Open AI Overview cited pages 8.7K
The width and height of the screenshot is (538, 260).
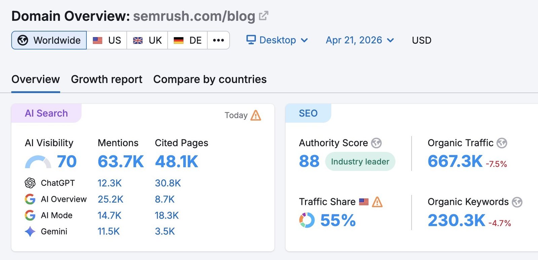click(x=165, y=199)
